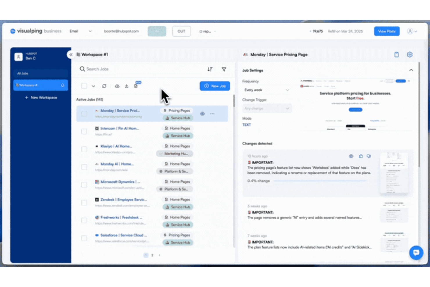Click the Ben C profile avatar in sidebar

(19, 57)
